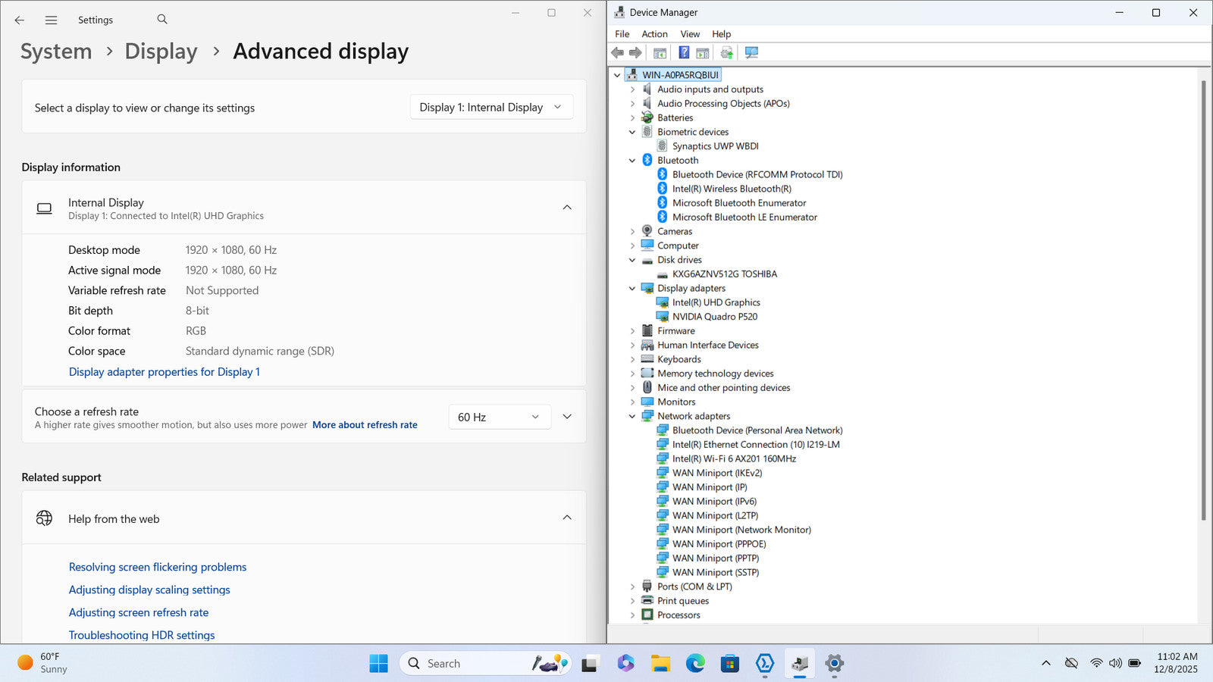Select NVIDIA Quadro P520 in device tree

click(x=714, y=317)
